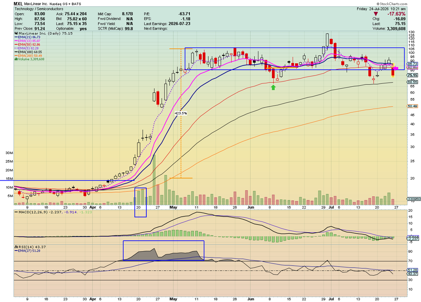Viewport: 421px width, 302px height.
Task: Click the Apr label on bottom date axis
Action: tap(92, 300)
